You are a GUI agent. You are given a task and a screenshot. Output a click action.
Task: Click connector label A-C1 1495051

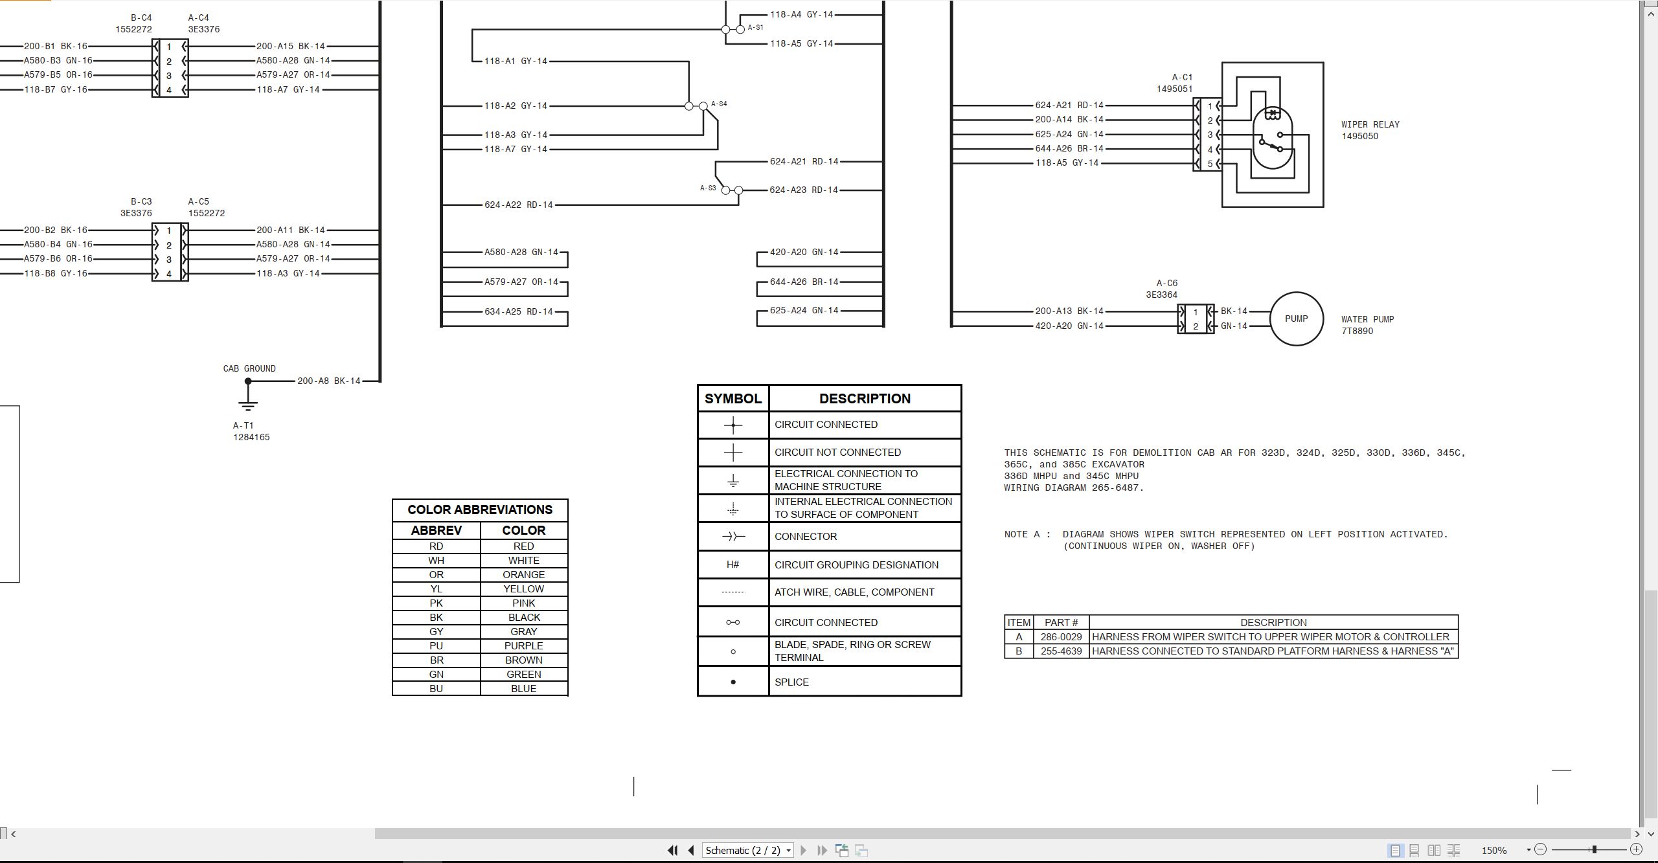(x=1175, y=83)
